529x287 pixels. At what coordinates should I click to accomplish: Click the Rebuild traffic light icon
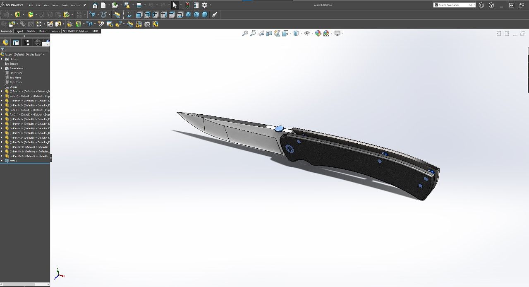(187, 5)
